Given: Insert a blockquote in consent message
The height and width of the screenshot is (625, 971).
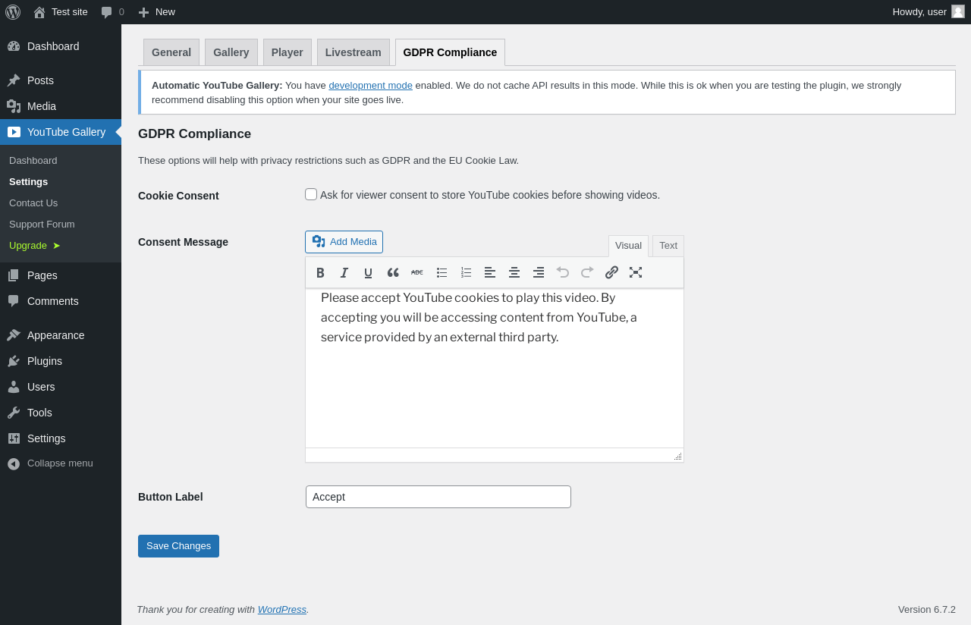Looking at the screenshot, I should tap(393, 272).
